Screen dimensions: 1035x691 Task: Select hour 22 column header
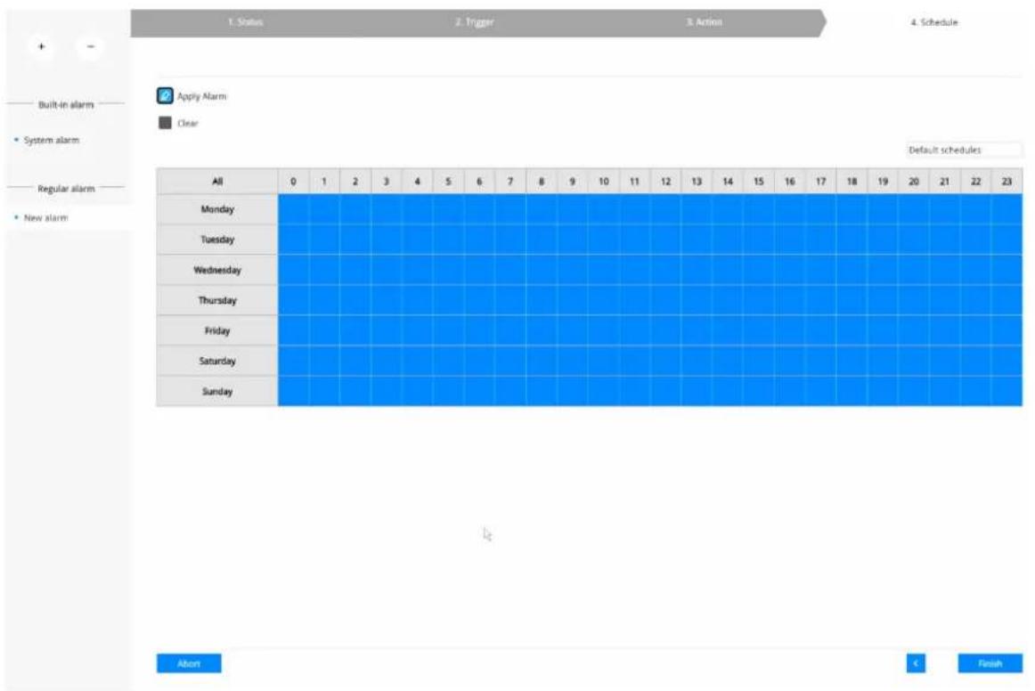click(x=975, y=182)
